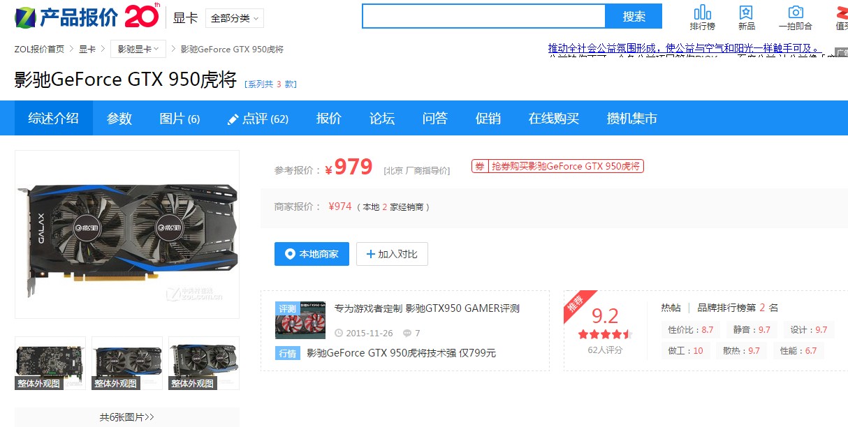Click the 设计：9.7 rating tag
848x427 pixels.
pyautogui.click(x=808, y=329)
